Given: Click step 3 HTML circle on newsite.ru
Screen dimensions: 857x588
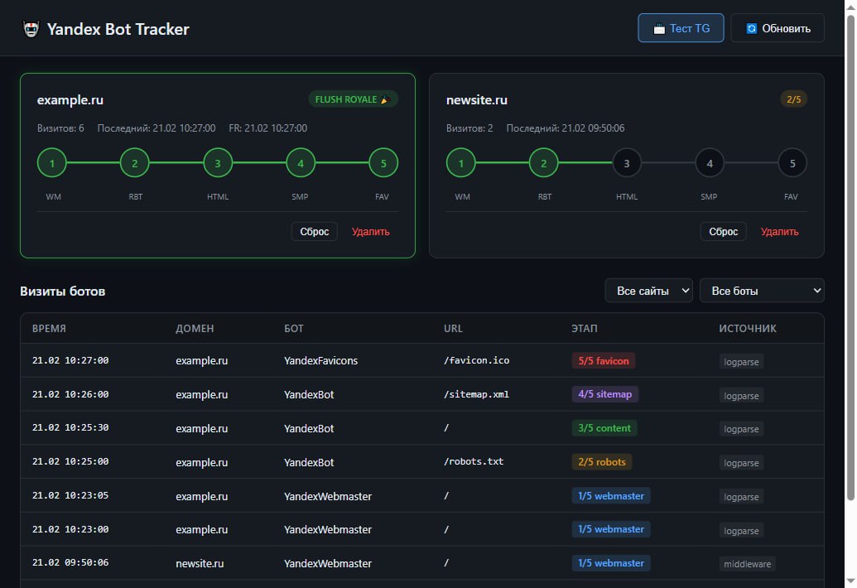Looking at the screenshot, I should (x=627, y=163).
